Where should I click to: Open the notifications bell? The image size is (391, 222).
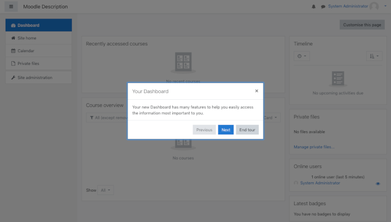point(313,7)
